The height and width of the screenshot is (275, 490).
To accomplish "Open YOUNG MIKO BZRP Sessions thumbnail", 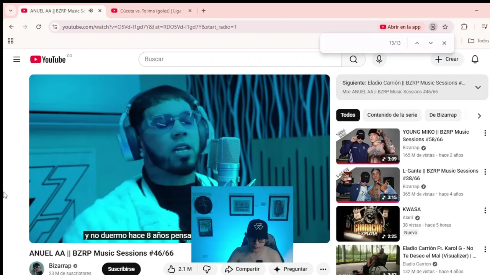I will (x=368, y=146).
